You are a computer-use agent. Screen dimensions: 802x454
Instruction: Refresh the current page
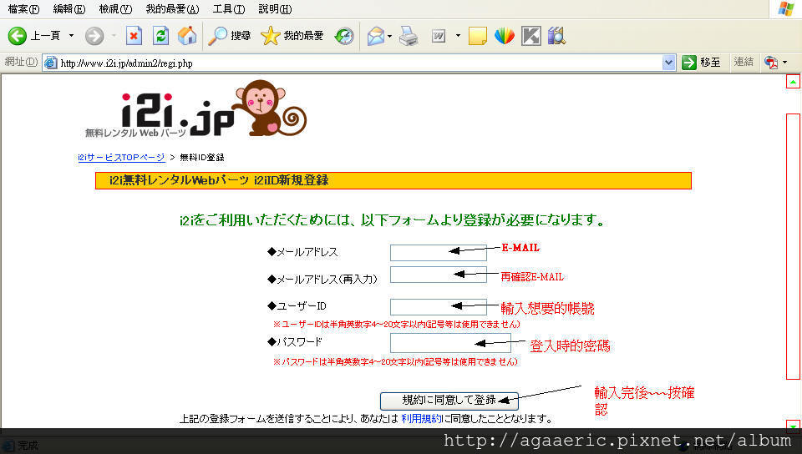click(x=160, y=36)
